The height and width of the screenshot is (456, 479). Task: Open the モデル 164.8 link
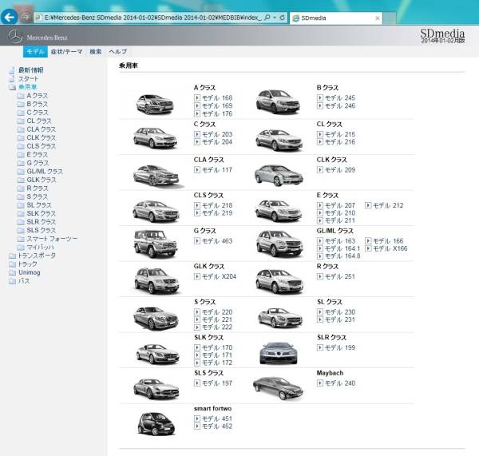click(342, 256)
